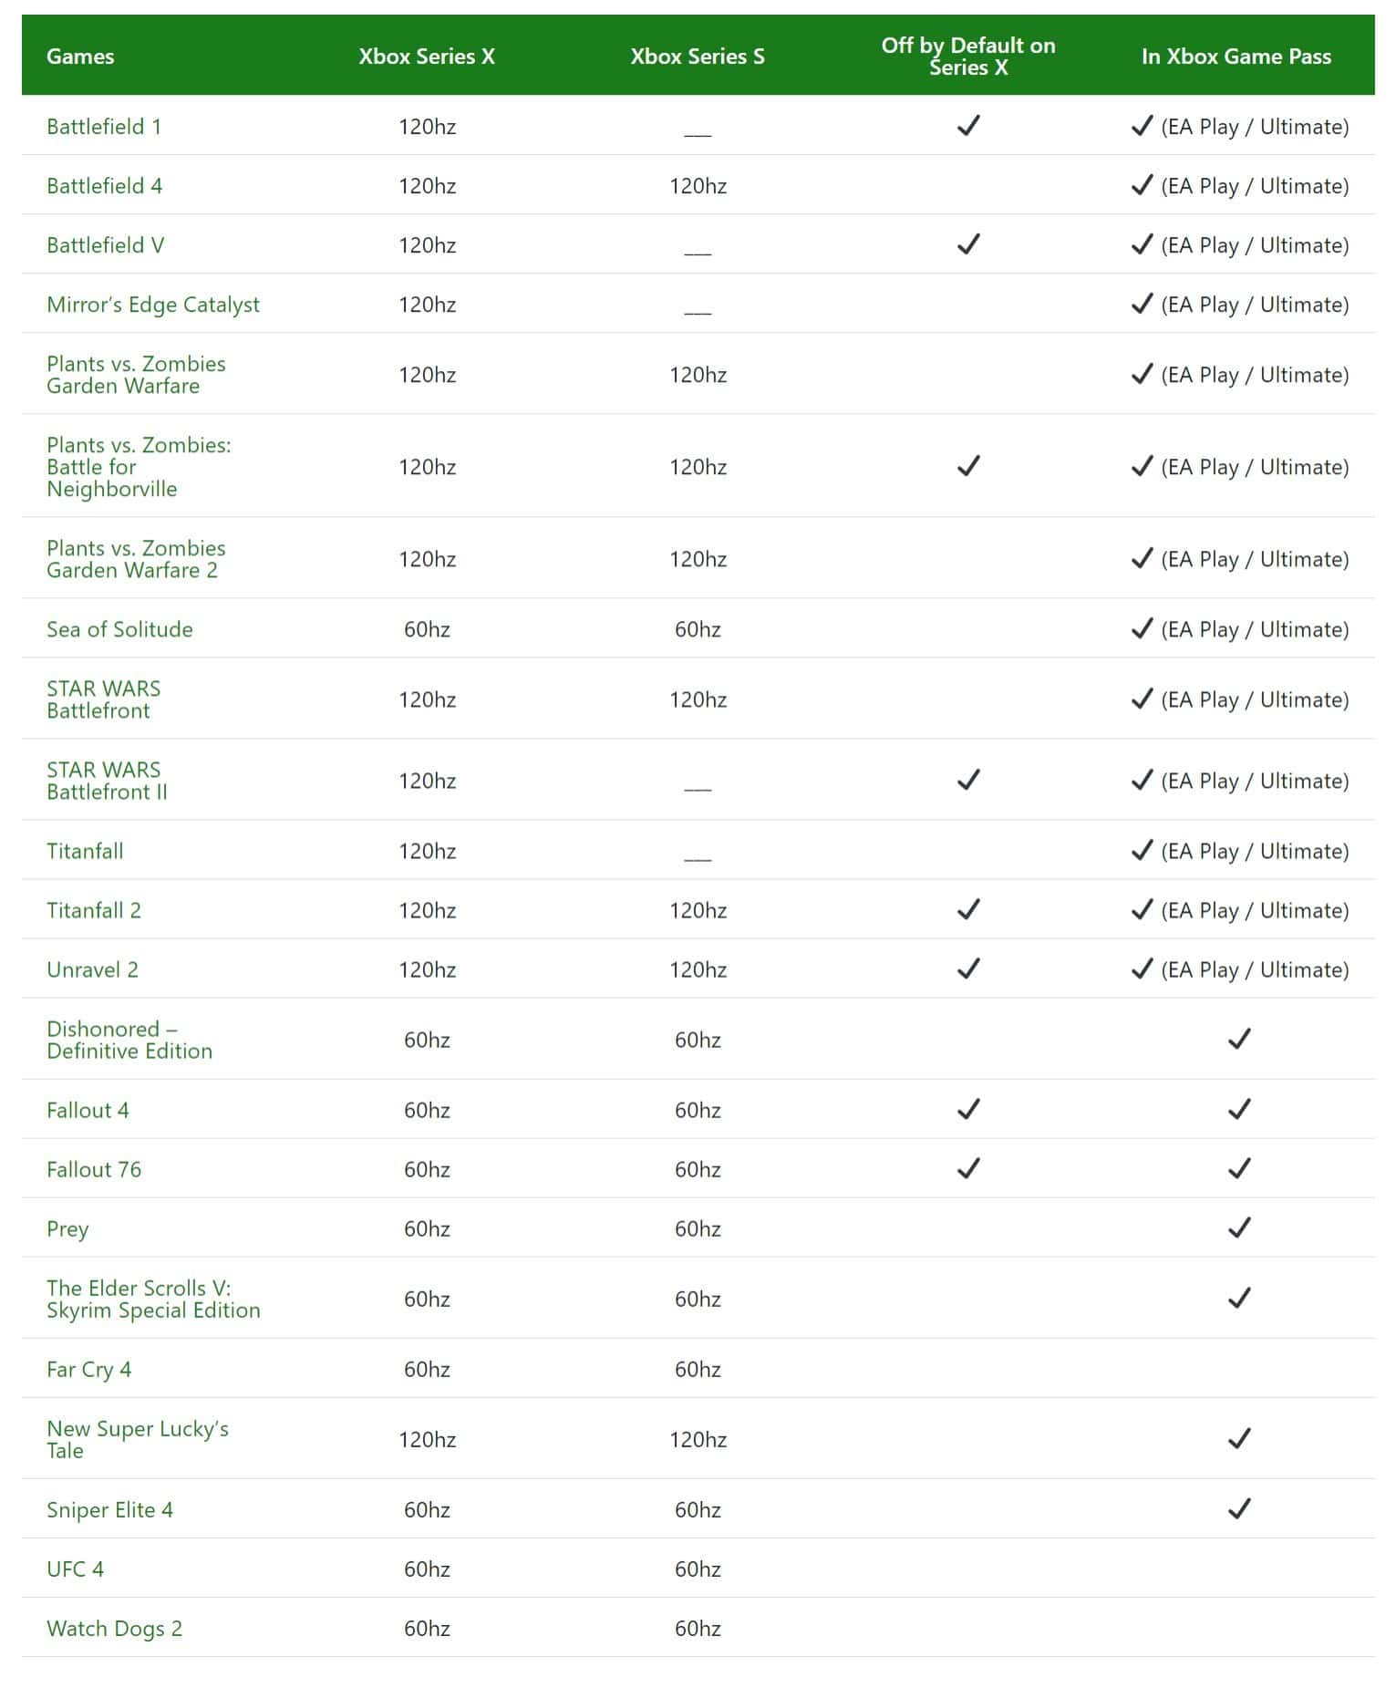Click the Games column header
This screenshot has height=1688, width=1396.
80,57
